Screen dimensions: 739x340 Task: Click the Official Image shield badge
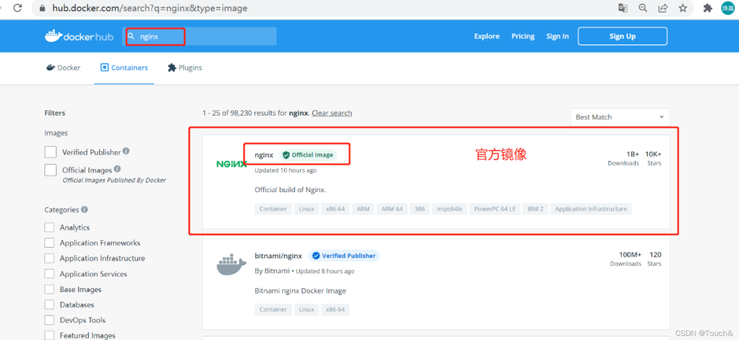[x=308, y=155]
